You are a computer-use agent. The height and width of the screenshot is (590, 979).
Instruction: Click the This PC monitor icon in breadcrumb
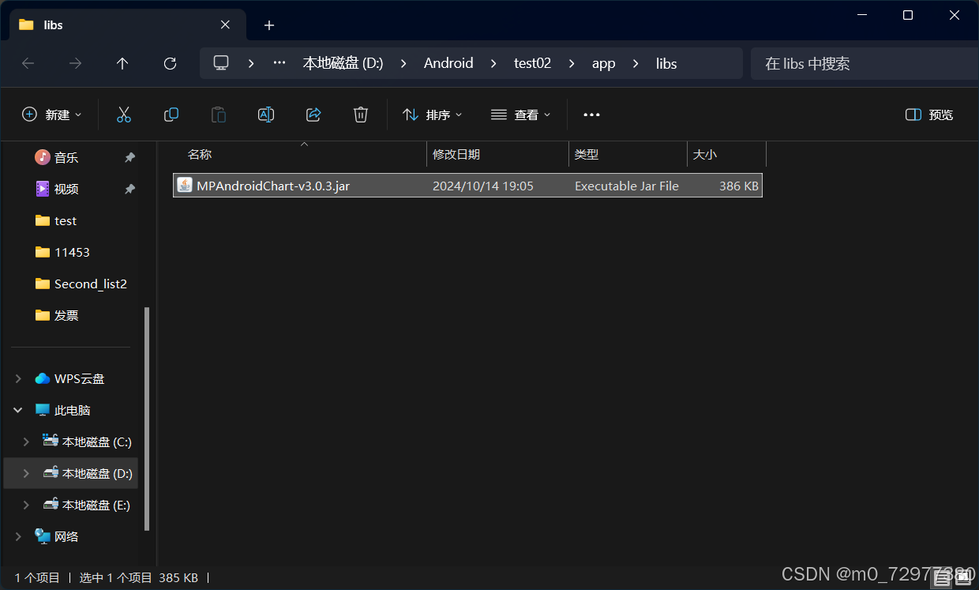(x=220, y=62)
